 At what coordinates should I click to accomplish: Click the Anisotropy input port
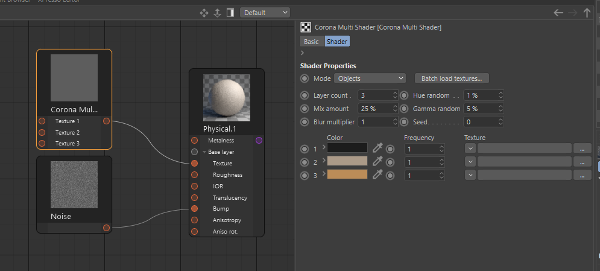[194, 220]
